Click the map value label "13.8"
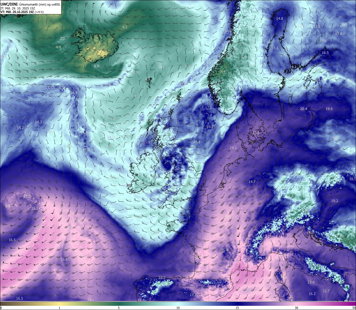The width and height of the screenshot is (356, 310). coord(338,34)
